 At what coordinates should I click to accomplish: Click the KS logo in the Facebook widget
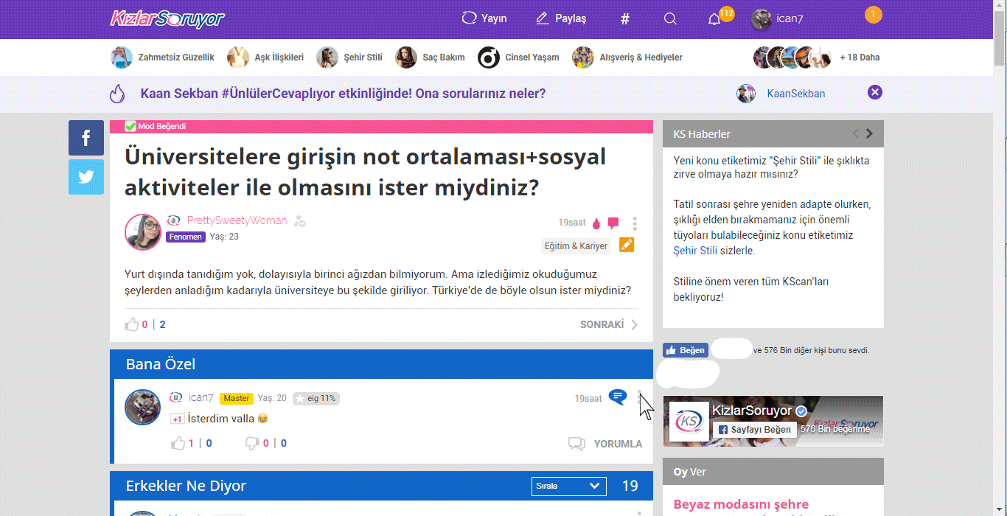point(689,422)
